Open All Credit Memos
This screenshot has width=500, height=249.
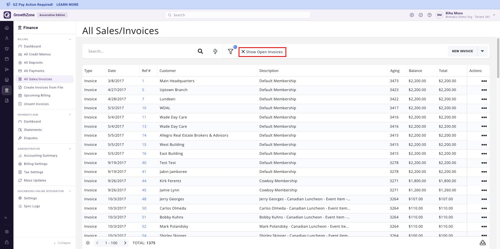37,54
